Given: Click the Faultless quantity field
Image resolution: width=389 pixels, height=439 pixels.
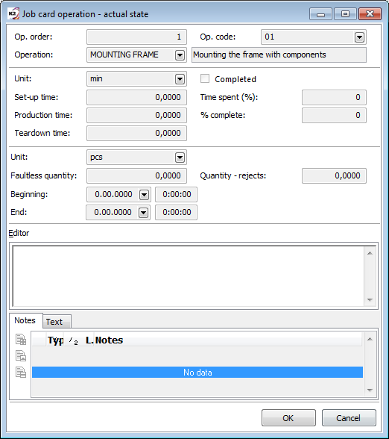Looking at the screenshot, I should [x=136, y=176].
